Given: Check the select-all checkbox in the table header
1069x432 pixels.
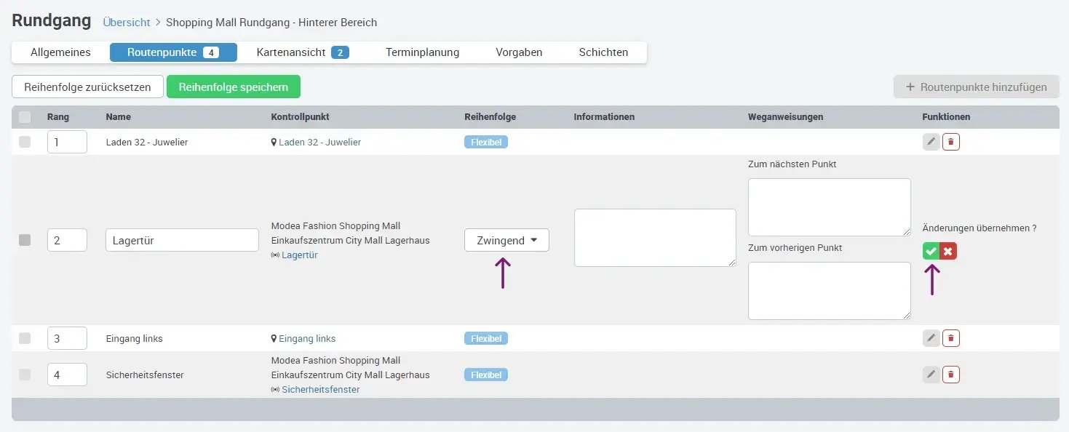Looking at the screenshot, I should [25, 116].
